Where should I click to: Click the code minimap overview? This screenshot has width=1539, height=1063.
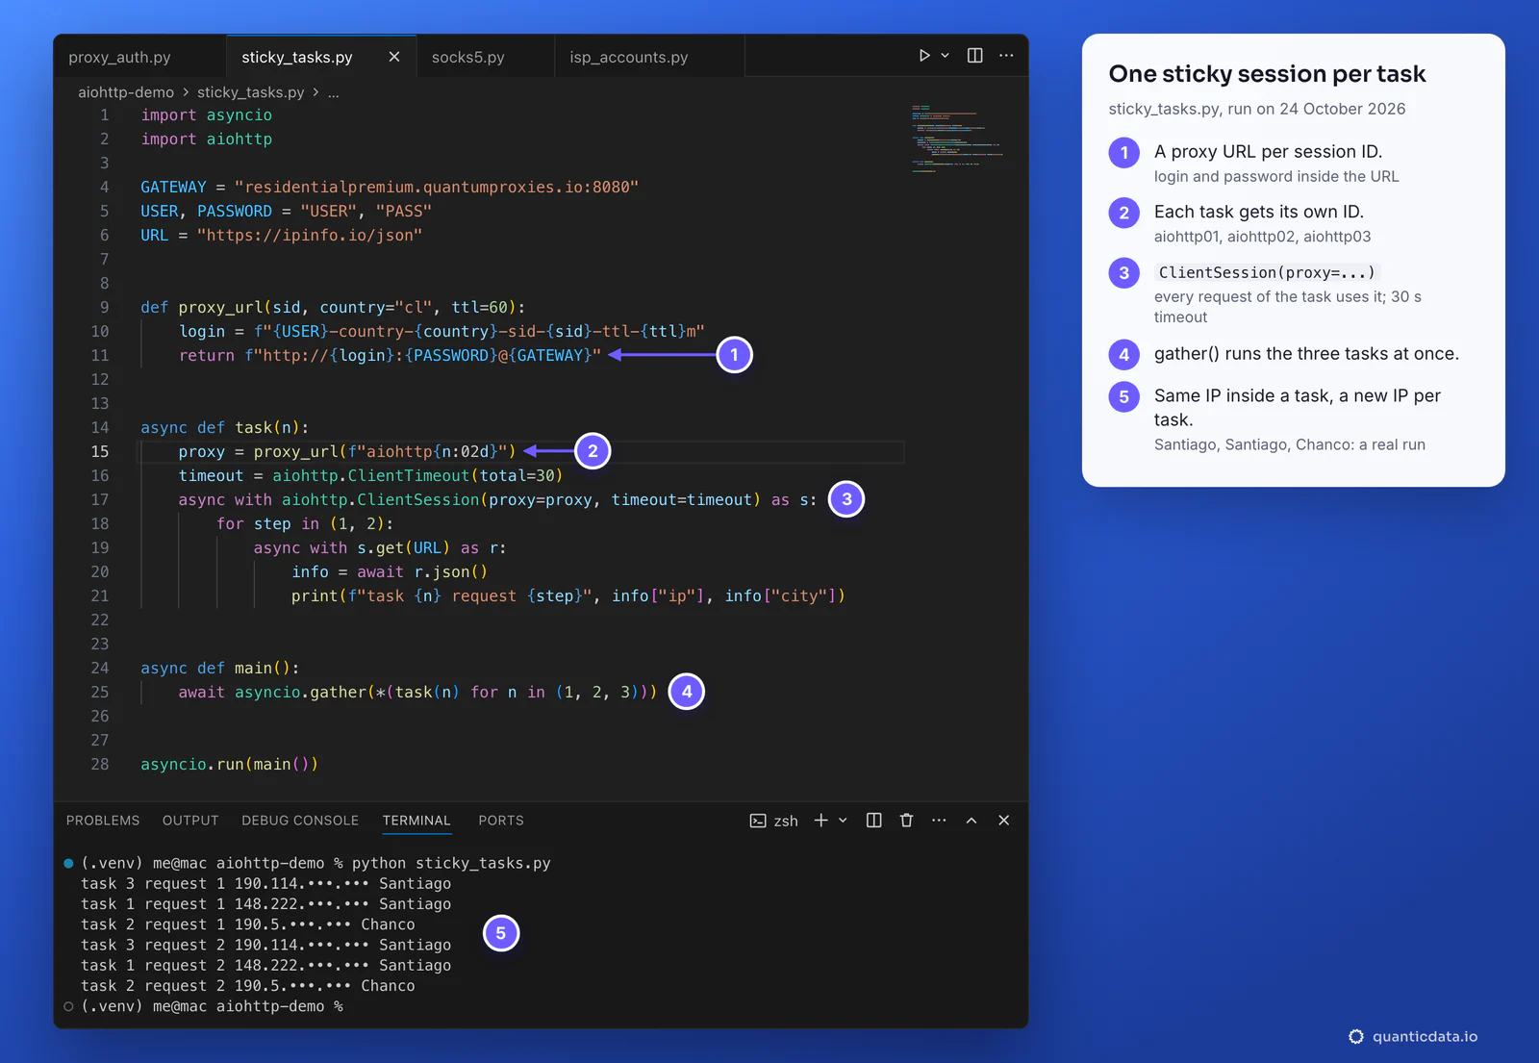957,139
